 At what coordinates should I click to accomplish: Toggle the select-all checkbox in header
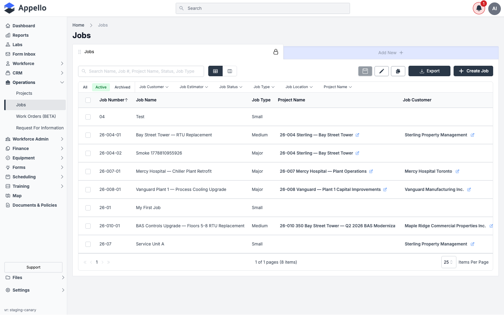(88, 100)
